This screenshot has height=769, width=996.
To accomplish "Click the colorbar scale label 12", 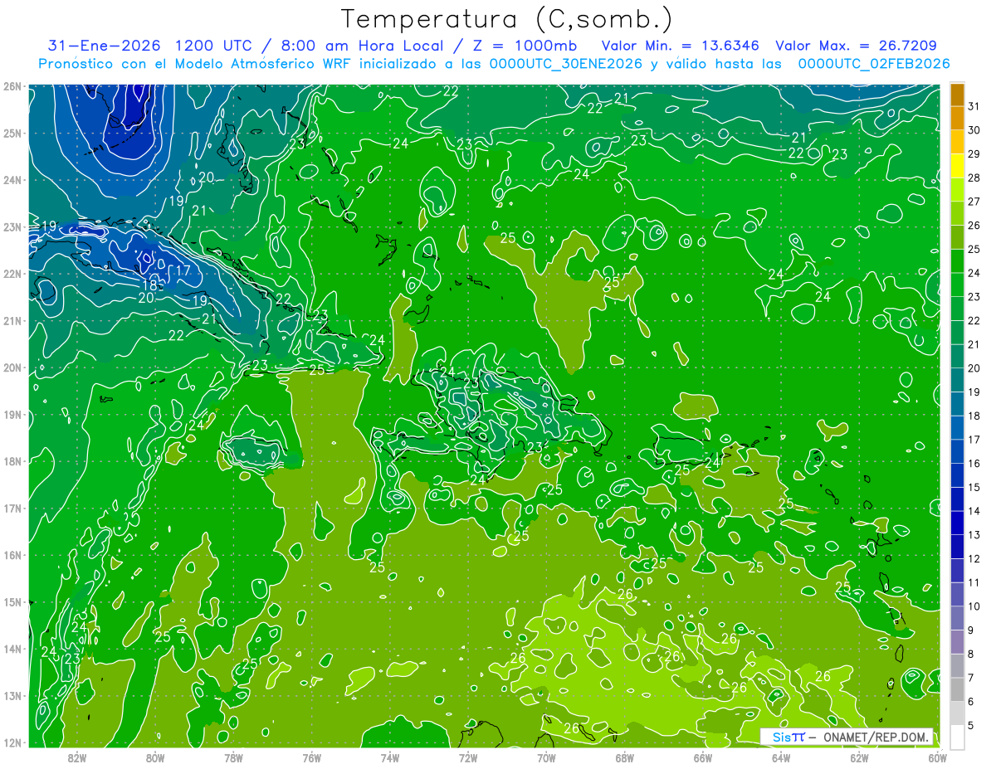I will pos(974,558).
